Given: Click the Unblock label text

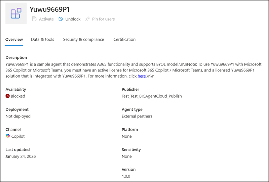Looking at the screenshot, I should coord(73,19).
